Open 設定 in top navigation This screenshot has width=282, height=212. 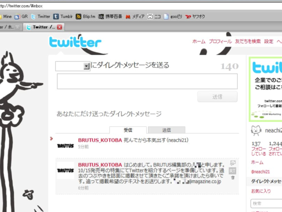(269, 42)
